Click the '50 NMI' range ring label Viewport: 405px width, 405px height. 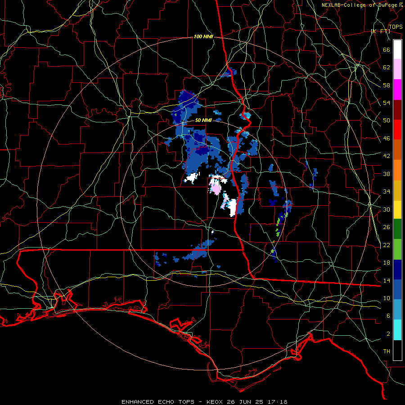click(203, 120)
